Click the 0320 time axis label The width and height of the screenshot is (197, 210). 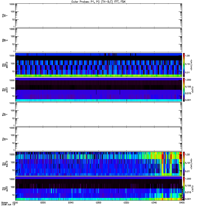pos(126,203)
